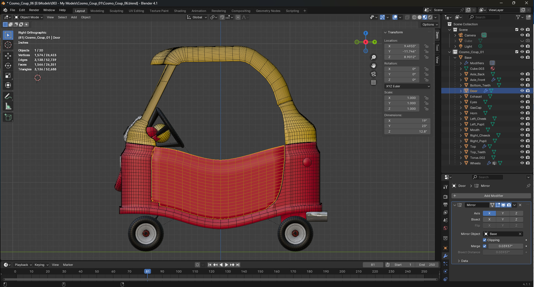
Task: Select the Transform tool
Action: pyautogui.click(x=8, y=85)
